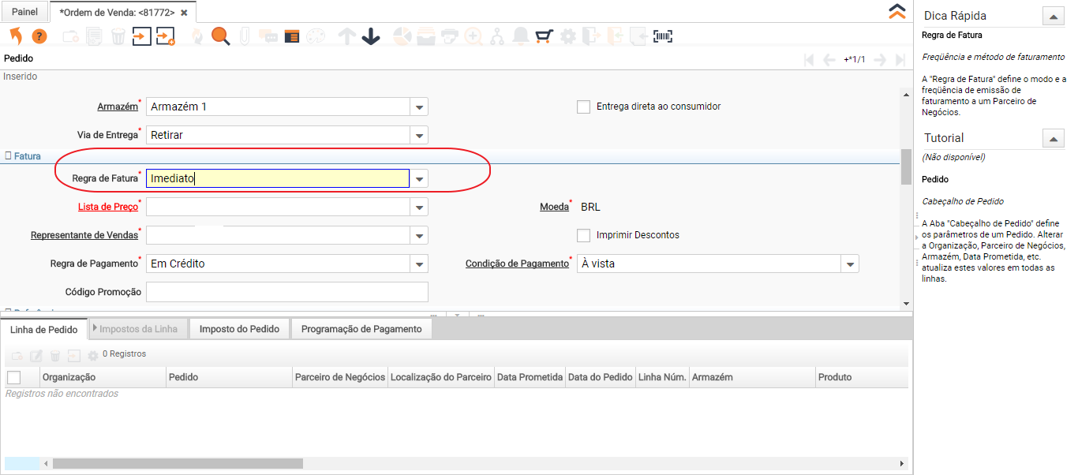This screenshot has width=1078, height=475.
Task: Enable Entrega direta ao consumidor checkbox
Action: tap(584, 107)
